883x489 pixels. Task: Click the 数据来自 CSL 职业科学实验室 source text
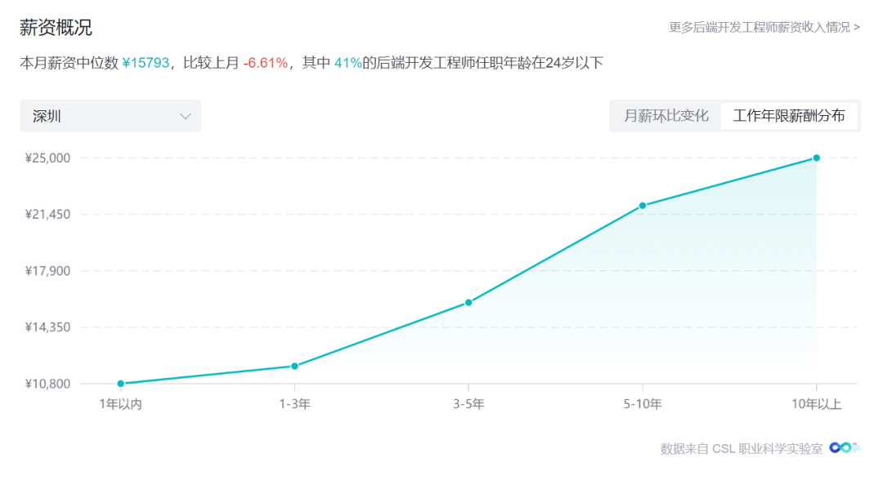(x=742, y=448)
